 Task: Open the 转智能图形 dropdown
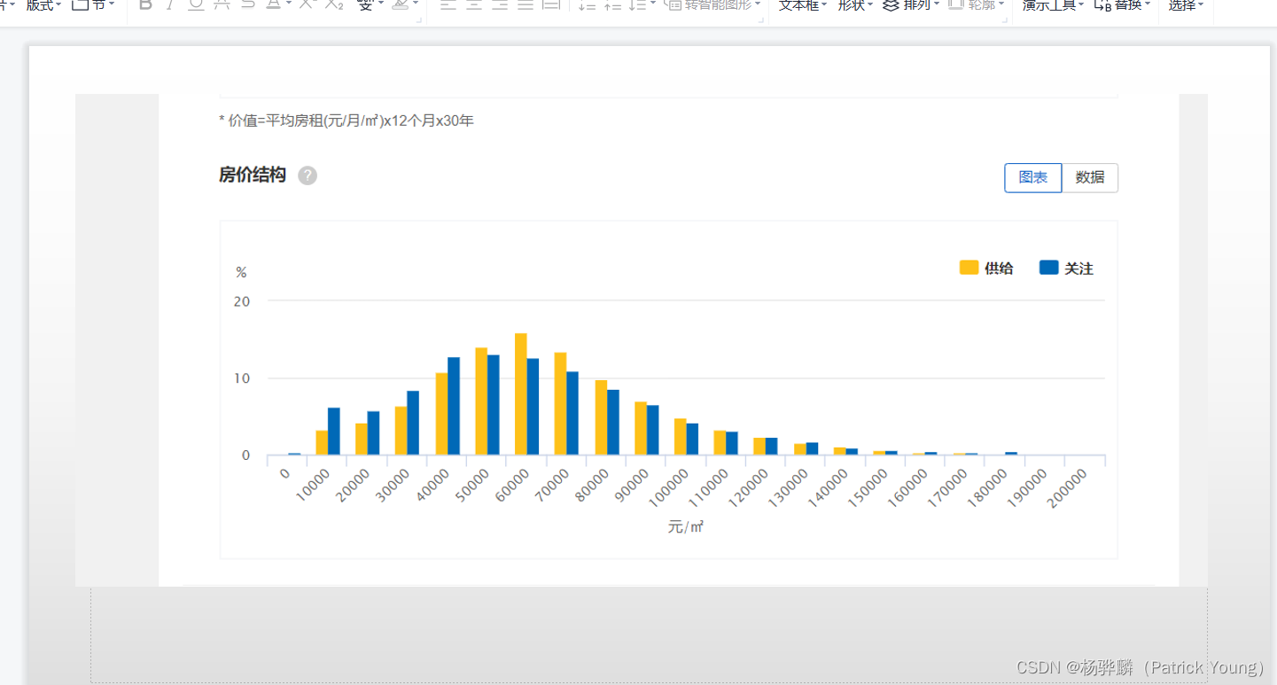(713, 4)
